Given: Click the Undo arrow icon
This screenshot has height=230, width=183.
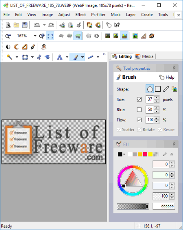Looking at the screenshot, I should tap(37, 25).
